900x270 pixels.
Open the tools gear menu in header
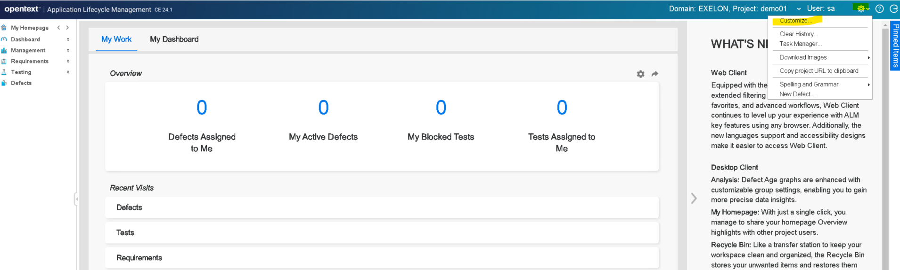click(x=861, y=8)
